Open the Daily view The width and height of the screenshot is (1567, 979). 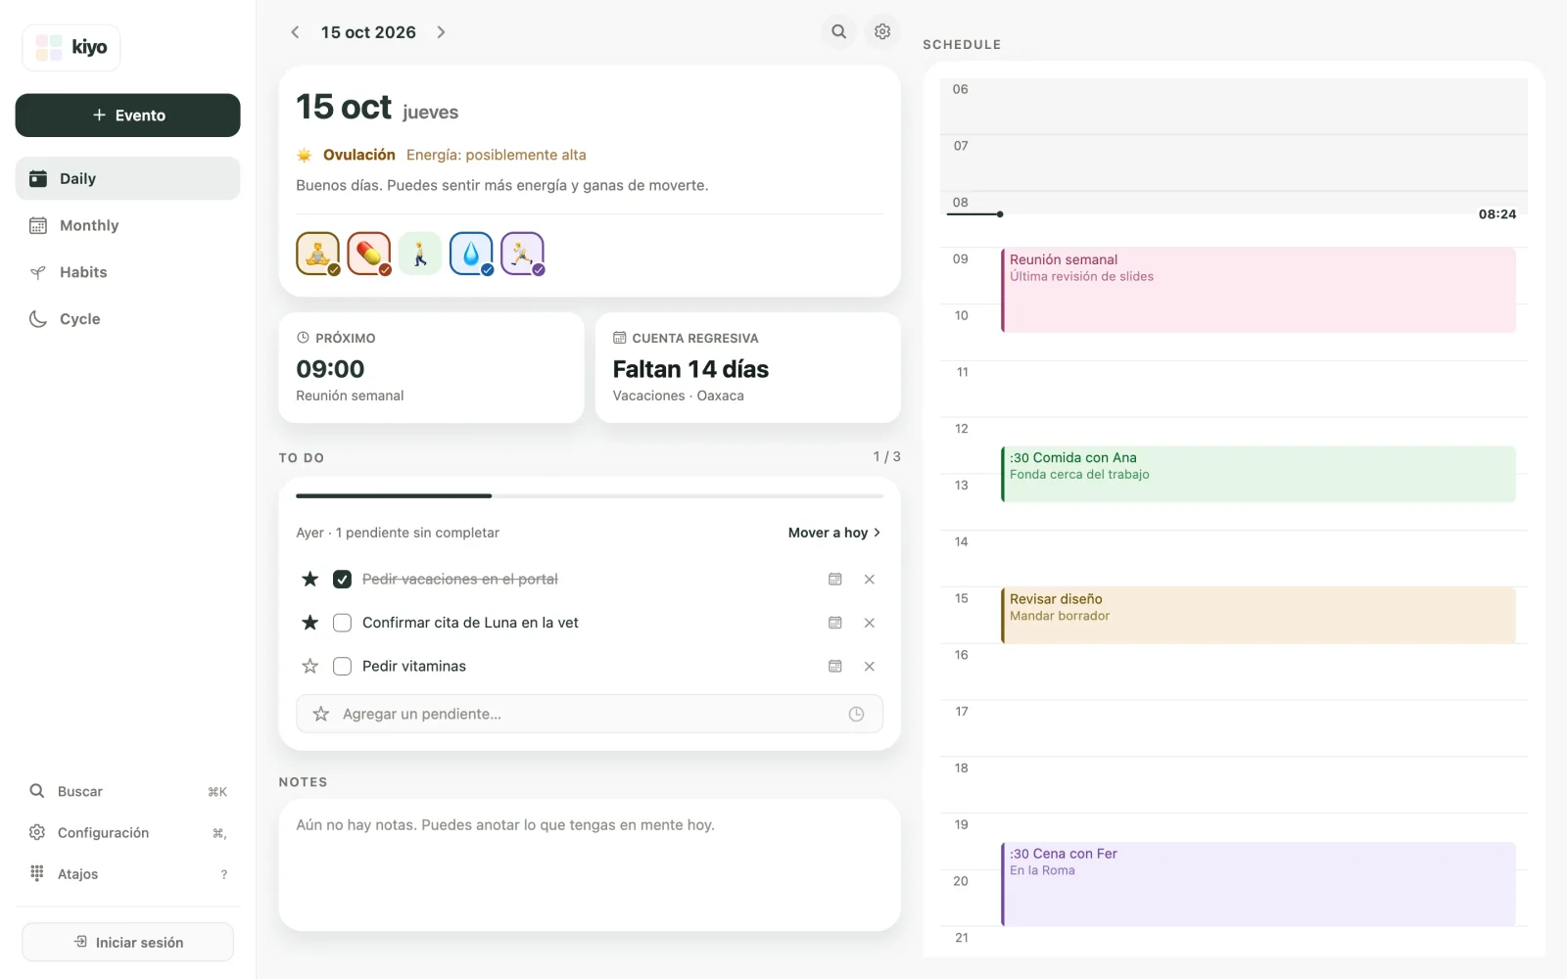pos(127,178)
